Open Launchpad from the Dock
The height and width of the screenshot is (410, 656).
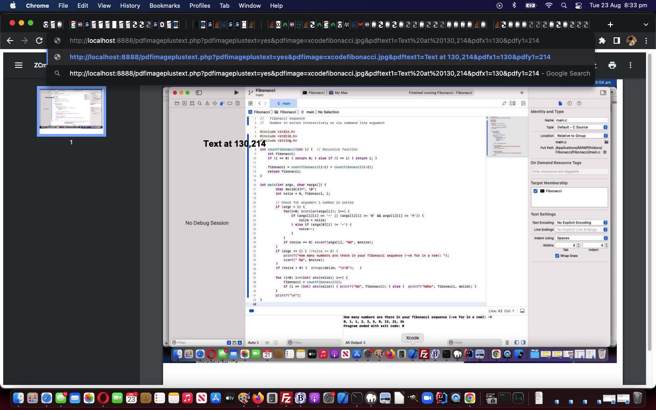click(32, 398)
